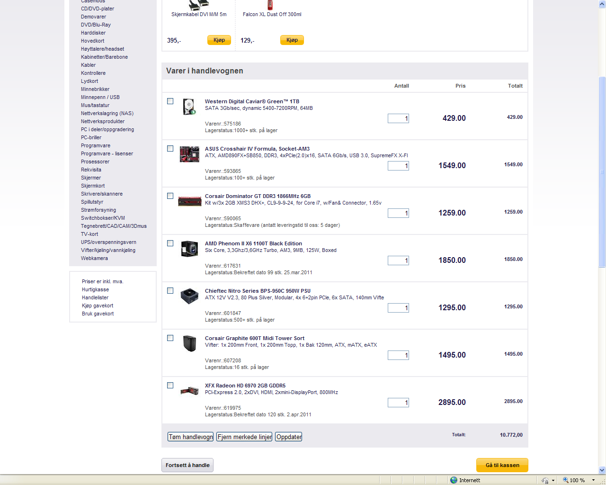
Task: Open the Harddisker category
Action: [x=93, y=33]
